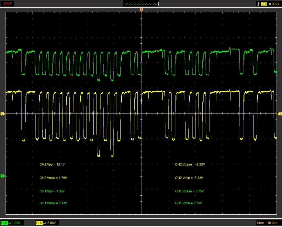Select the CH2:Vpp = 13.1V measurement
Image resolution: width=282 pixels, height=227 pixels.
52,164
